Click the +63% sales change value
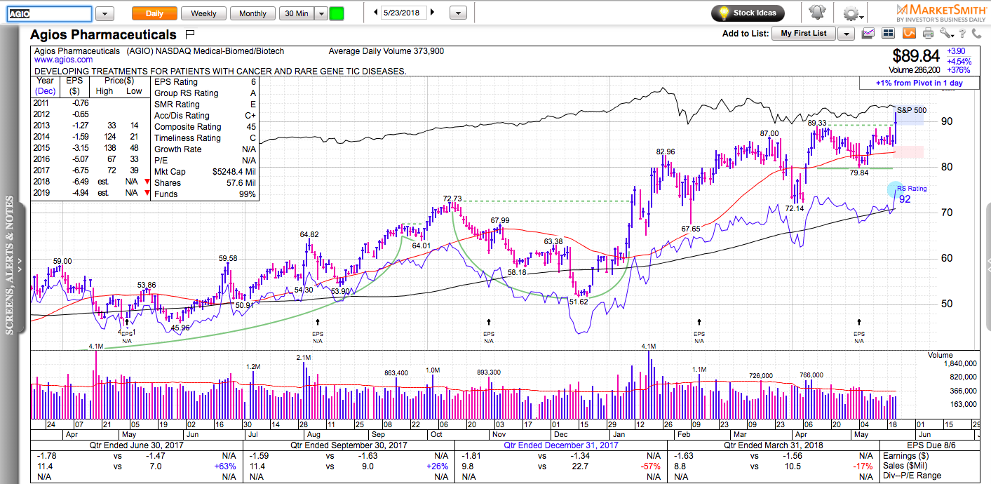Viewport: 991px width, 484px height. 225,466
